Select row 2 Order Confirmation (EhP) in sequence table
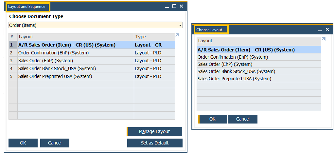Viewport: 335px width, 153px height. 53,53
